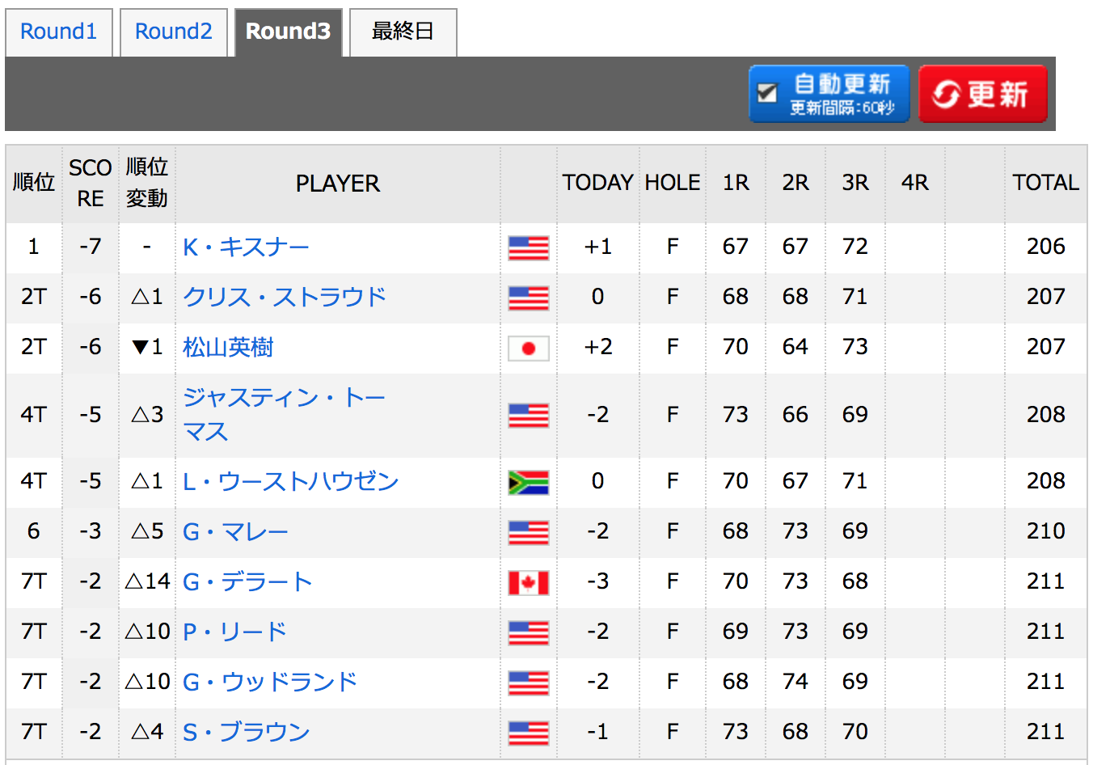The height and width of the screenshot is (765, 1093).
Task: Select the Round3 tab
Action: pos(289,32)
